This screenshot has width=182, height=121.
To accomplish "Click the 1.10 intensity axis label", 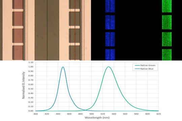I will (31, 63).
